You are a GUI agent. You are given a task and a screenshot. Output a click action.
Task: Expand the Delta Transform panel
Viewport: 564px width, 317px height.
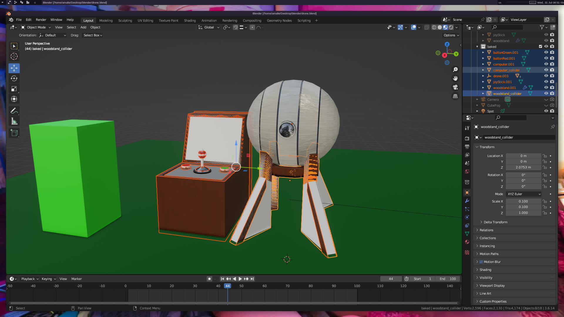pos(495,222)
